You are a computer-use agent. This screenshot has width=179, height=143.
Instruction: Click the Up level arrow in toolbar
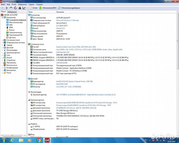(x=11, y=8)
